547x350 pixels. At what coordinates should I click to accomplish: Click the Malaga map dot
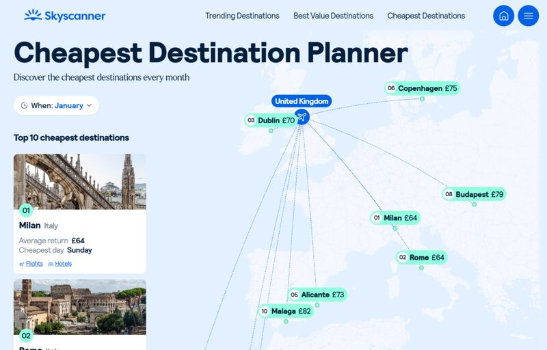pos(286,321)
